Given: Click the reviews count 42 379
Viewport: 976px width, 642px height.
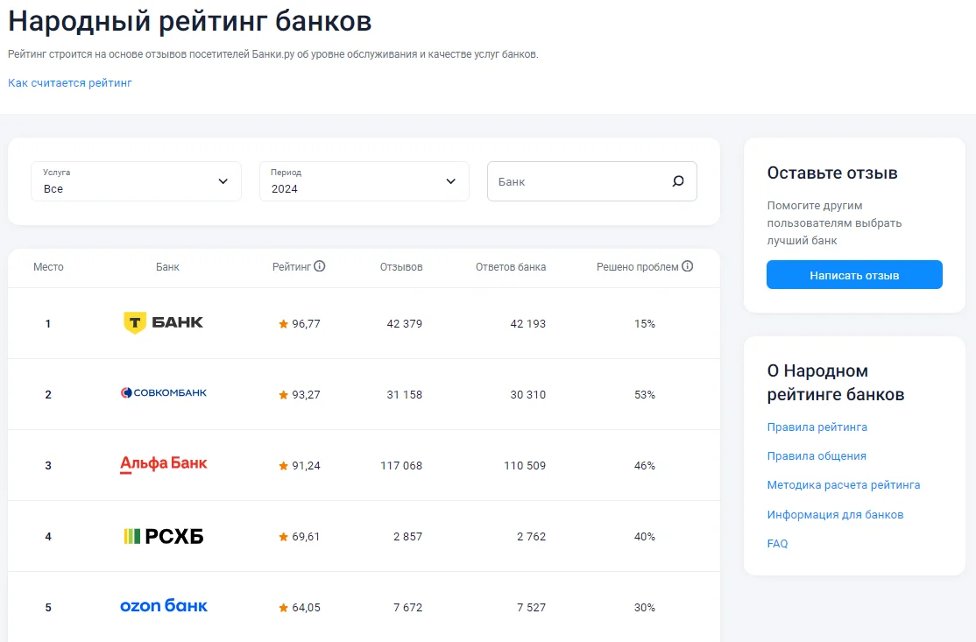Looking at the screenshot, I should click(x=405, y=323).
